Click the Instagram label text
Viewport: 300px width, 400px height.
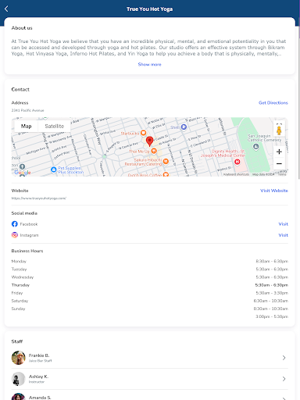pos(29,235)
